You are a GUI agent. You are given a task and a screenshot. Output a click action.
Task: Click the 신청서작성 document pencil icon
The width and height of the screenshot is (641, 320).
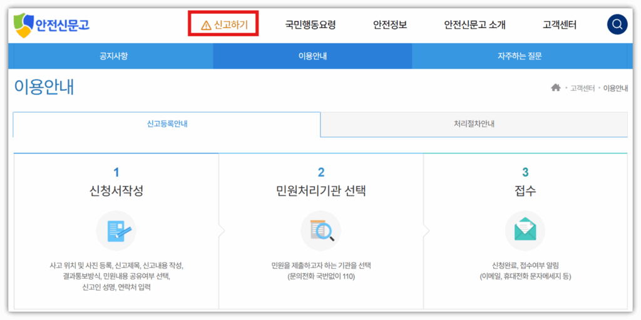(x=116, y=230)
